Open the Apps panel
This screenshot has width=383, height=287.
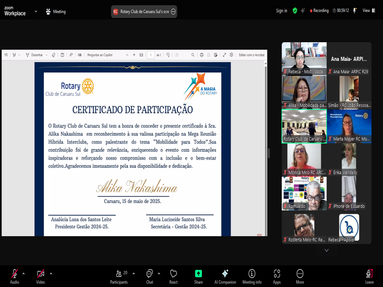click(277, 276)
